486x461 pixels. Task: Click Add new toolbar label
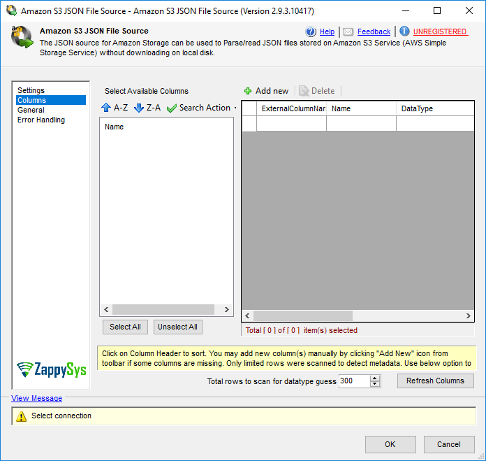pos(272,91)
